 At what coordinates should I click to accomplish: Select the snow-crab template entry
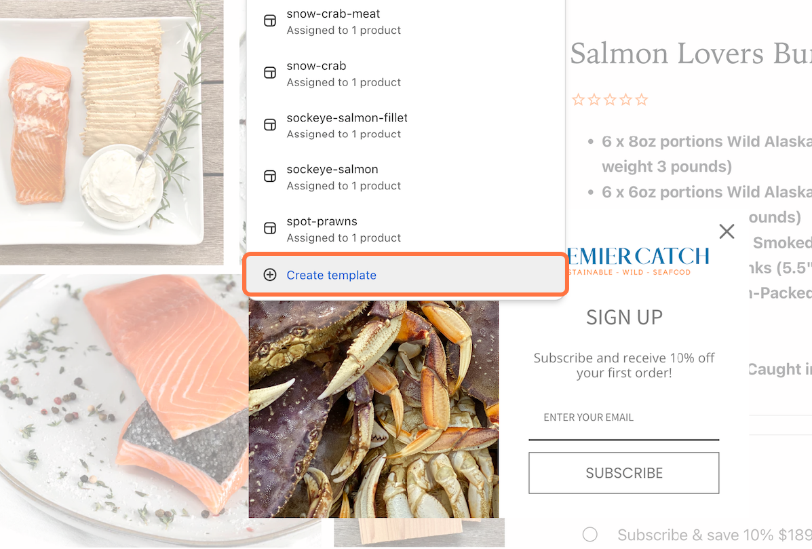click(x=406, y=73)
